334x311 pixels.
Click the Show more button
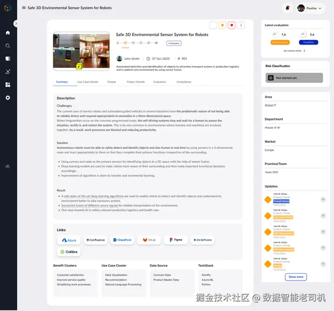point(296,277)
